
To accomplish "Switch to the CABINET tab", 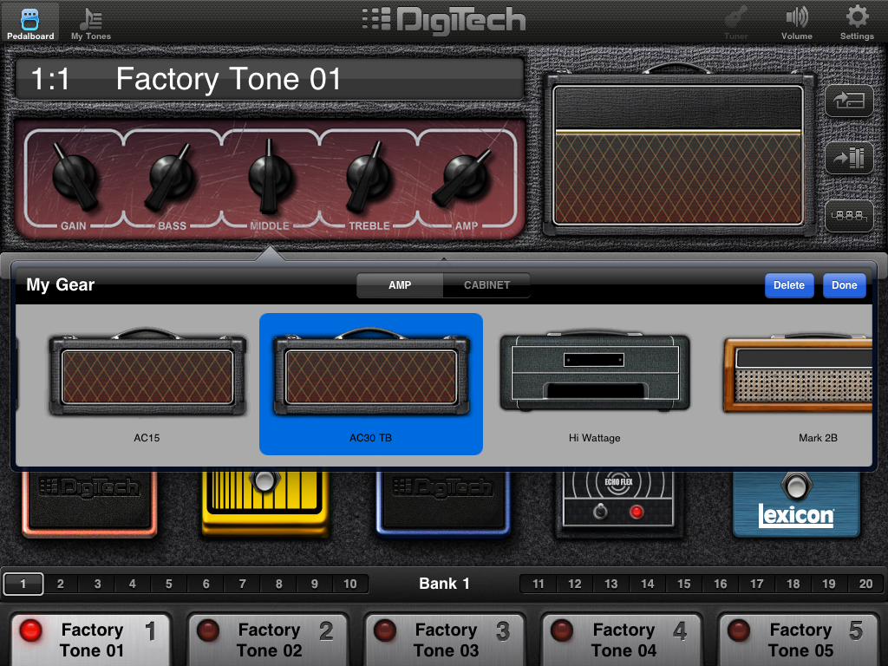I will click(487, 284).
